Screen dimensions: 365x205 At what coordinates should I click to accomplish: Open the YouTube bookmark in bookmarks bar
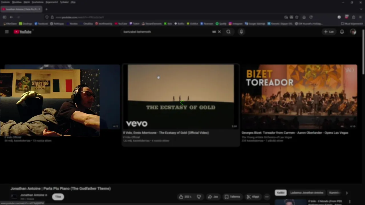(121, 24)
